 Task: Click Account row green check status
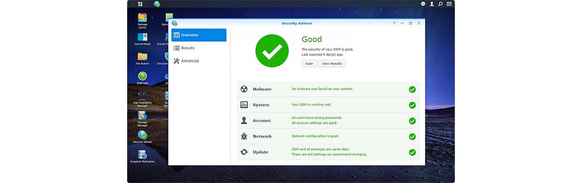(412, 121)
